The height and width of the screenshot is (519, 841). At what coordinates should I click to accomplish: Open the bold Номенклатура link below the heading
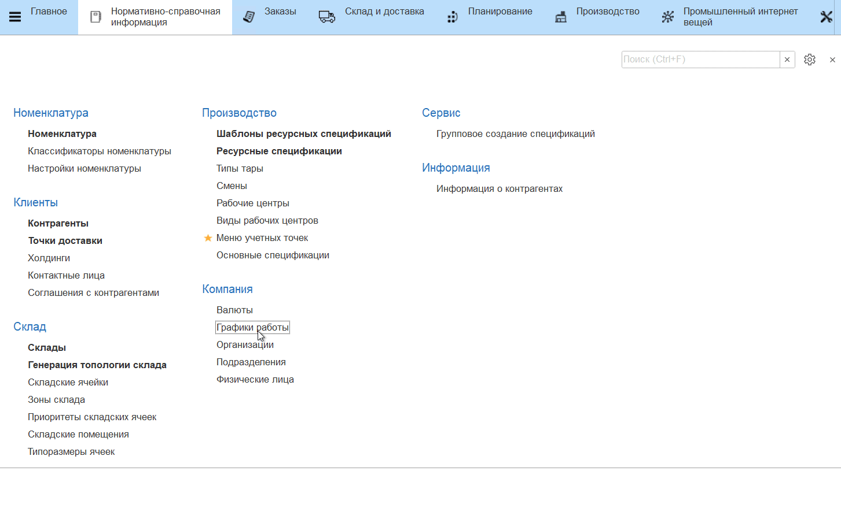click(x=62, y=134)
